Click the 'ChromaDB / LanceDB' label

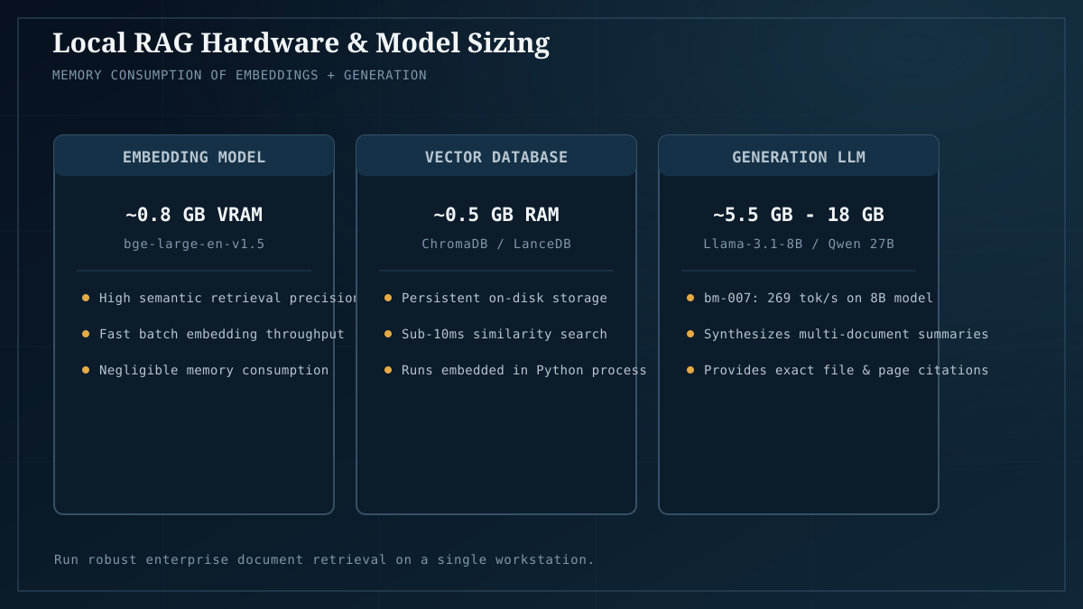[496, 244]
